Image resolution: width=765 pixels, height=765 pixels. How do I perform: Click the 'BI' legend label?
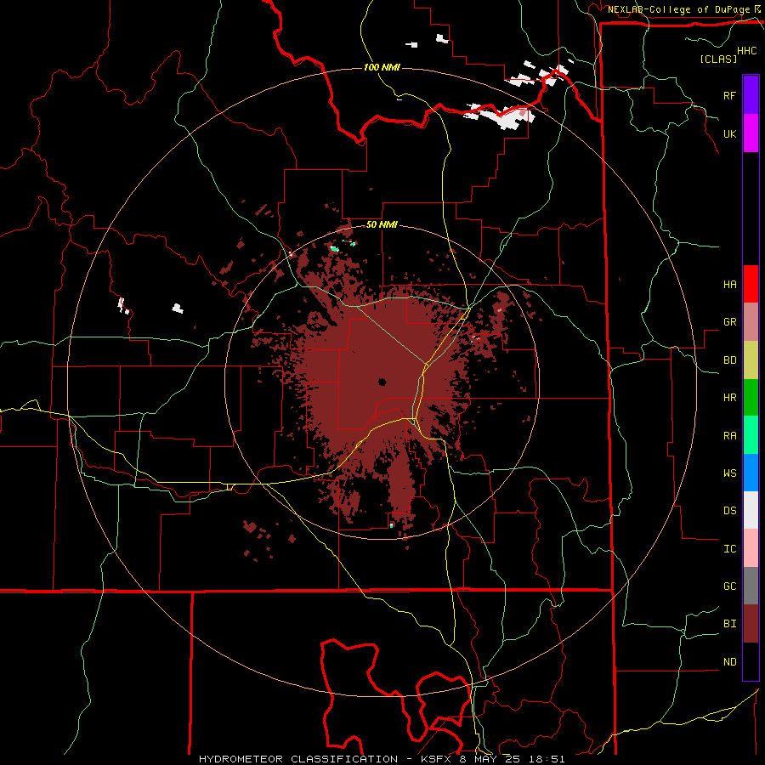pos(729,624)
